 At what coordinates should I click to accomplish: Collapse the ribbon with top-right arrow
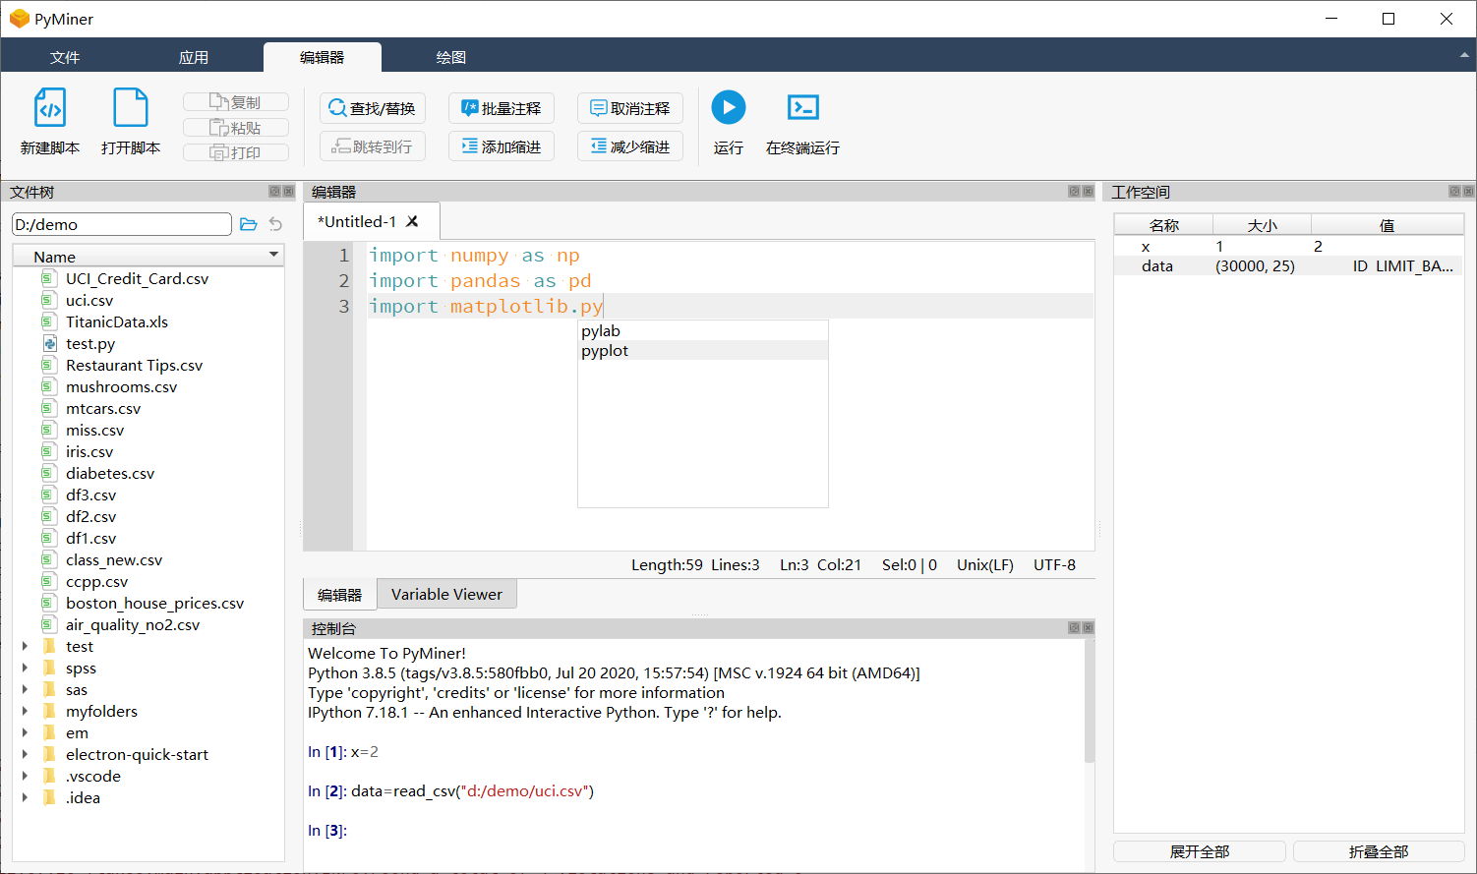coord(1464,56)
